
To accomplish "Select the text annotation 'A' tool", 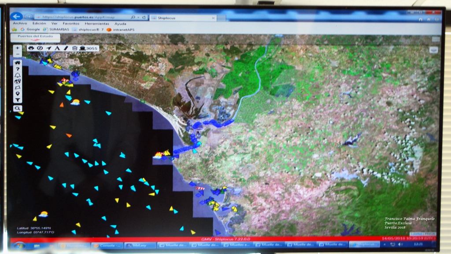I will 57,48.
